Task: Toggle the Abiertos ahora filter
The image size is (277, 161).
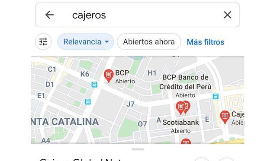Action: (x=149, y=42)
